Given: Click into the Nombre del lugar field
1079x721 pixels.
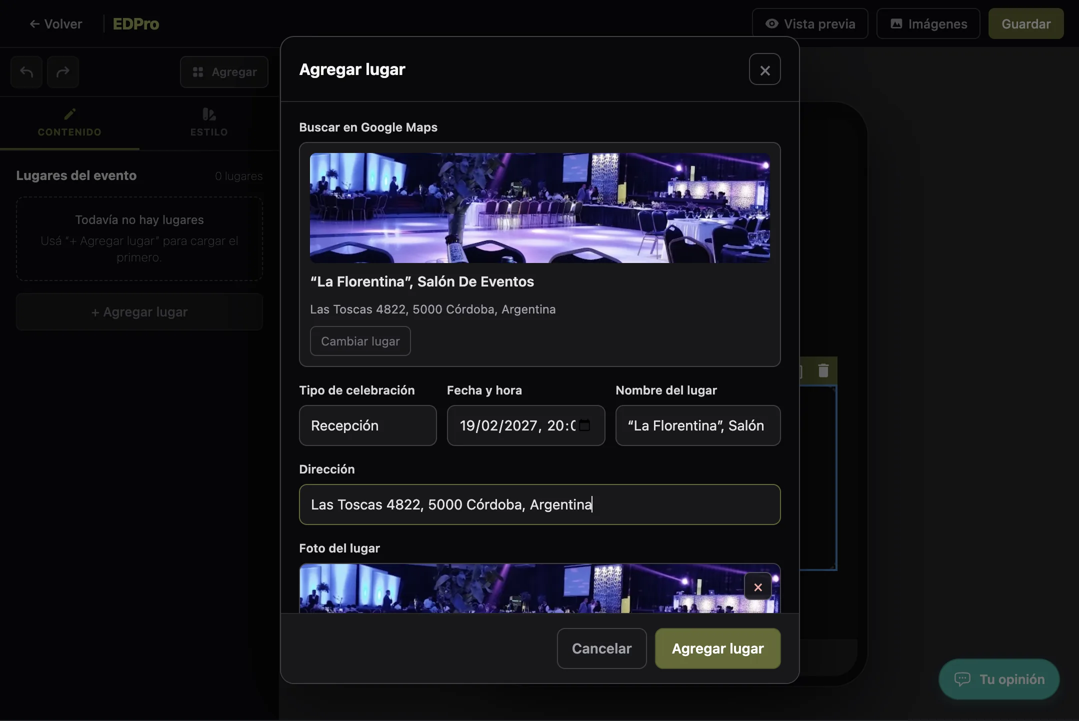Looking at the screenshot, I should [697, 425].
